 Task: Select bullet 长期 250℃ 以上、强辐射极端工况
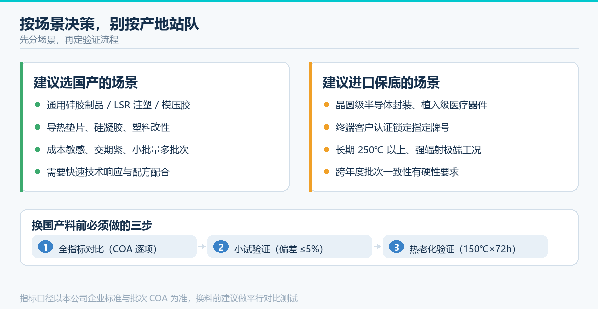click(409, 150)
